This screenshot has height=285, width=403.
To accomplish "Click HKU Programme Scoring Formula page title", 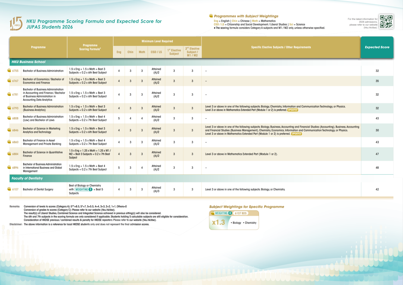I will point(94,24).
